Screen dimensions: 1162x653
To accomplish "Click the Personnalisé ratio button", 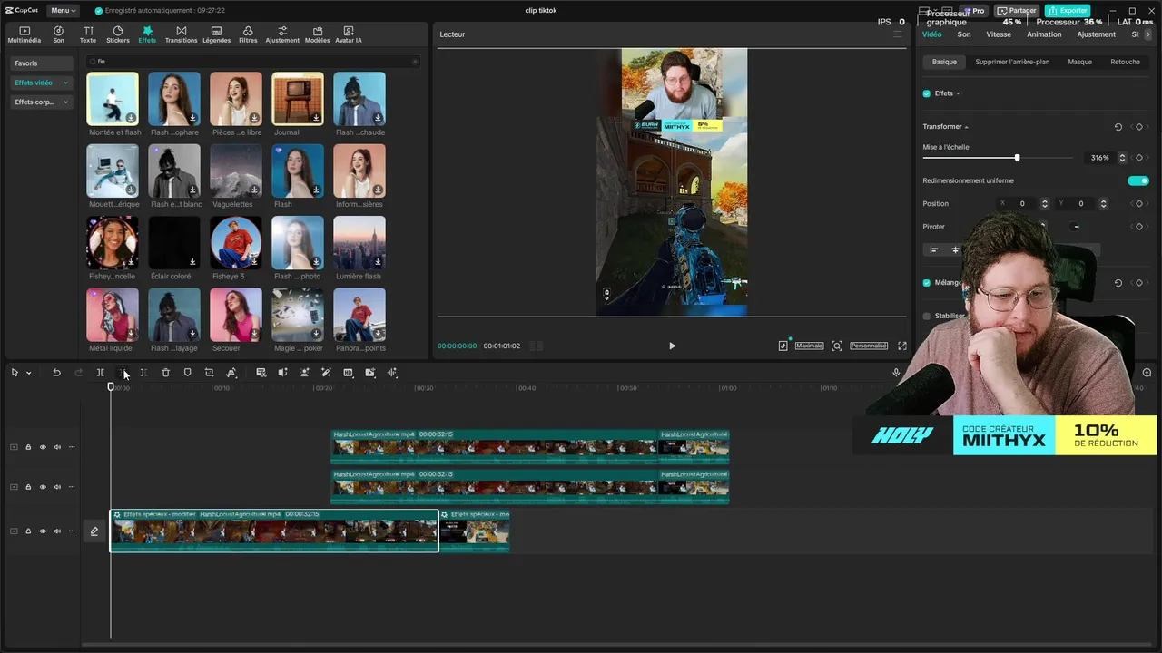I will 869,346.
